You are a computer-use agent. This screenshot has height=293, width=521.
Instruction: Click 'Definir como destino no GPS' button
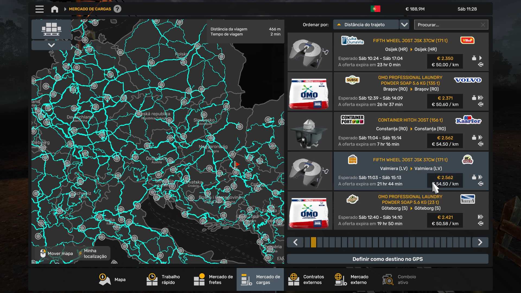(x=387, y=259)
